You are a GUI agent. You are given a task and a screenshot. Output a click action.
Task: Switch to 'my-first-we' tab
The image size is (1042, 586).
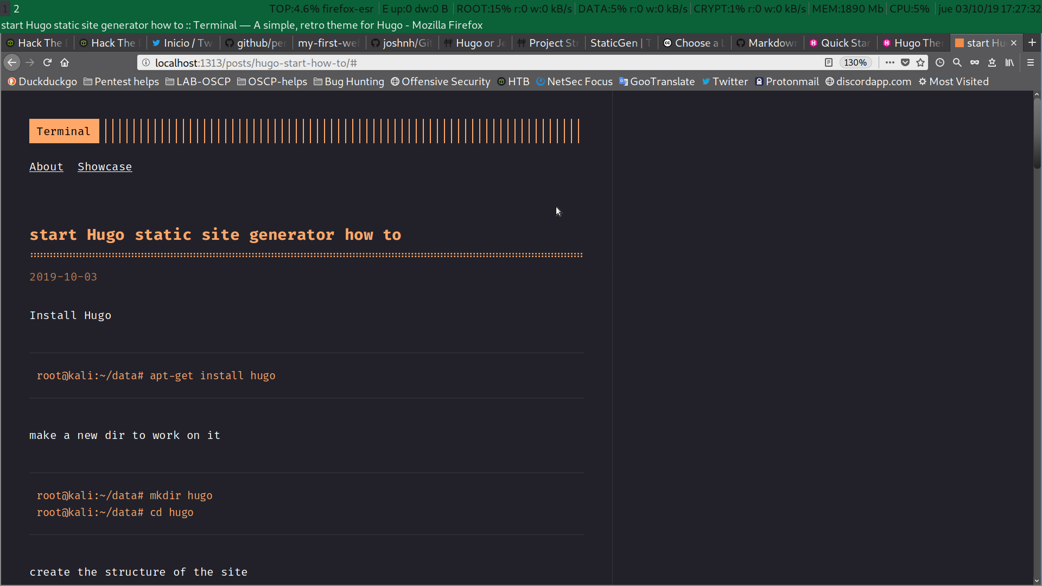coord(330,43)
